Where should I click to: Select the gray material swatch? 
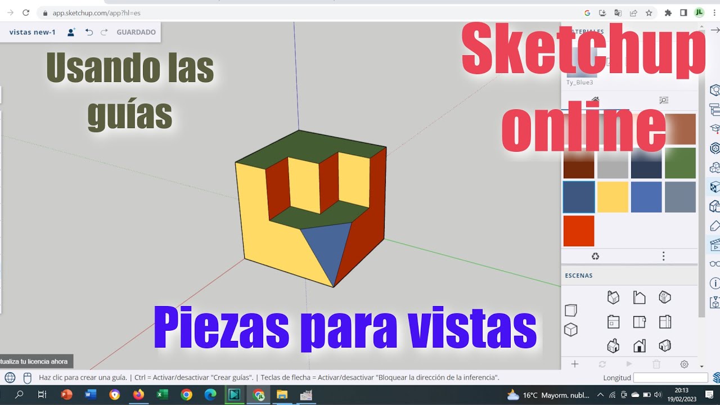pos(613,163)
